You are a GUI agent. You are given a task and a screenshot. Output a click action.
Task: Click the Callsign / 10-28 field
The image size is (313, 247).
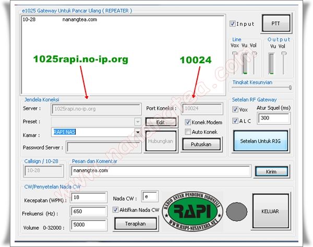pyautogui.click(x=43, y=170)
